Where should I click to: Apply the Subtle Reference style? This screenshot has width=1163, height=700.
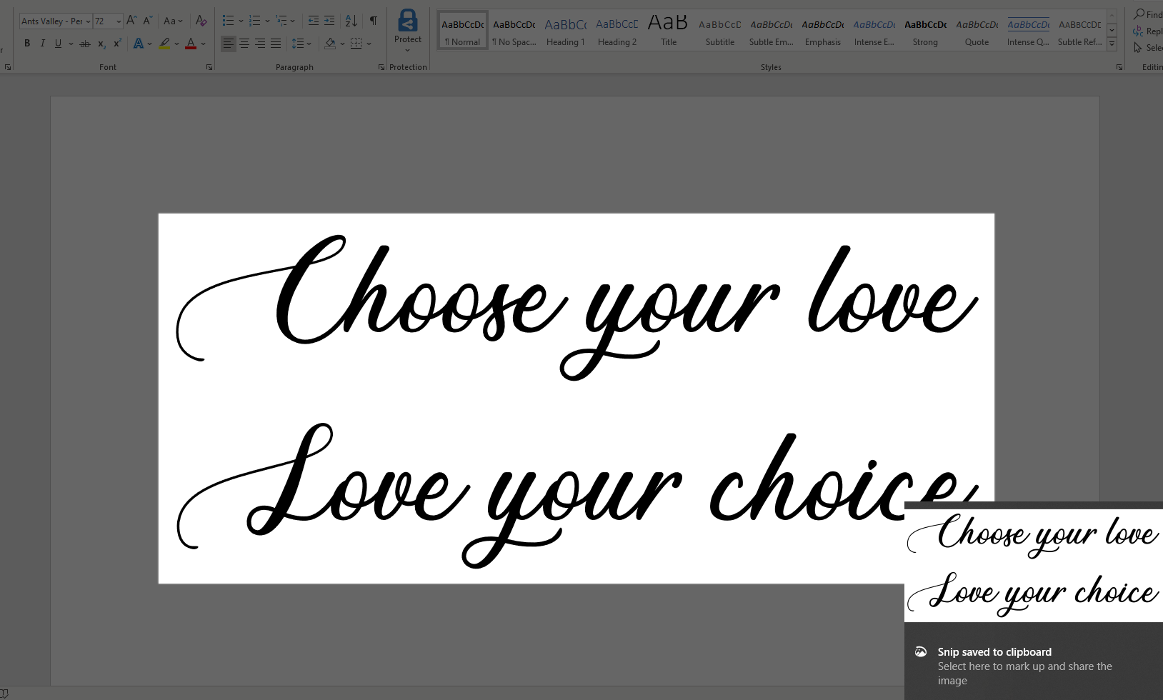pyautogui.click(x=1080, y=31)
